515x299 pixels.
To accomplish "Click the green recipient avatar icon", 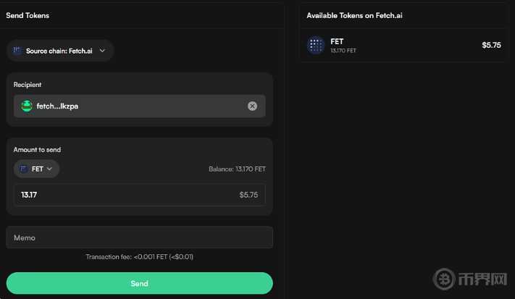I will tap(27, 106).
